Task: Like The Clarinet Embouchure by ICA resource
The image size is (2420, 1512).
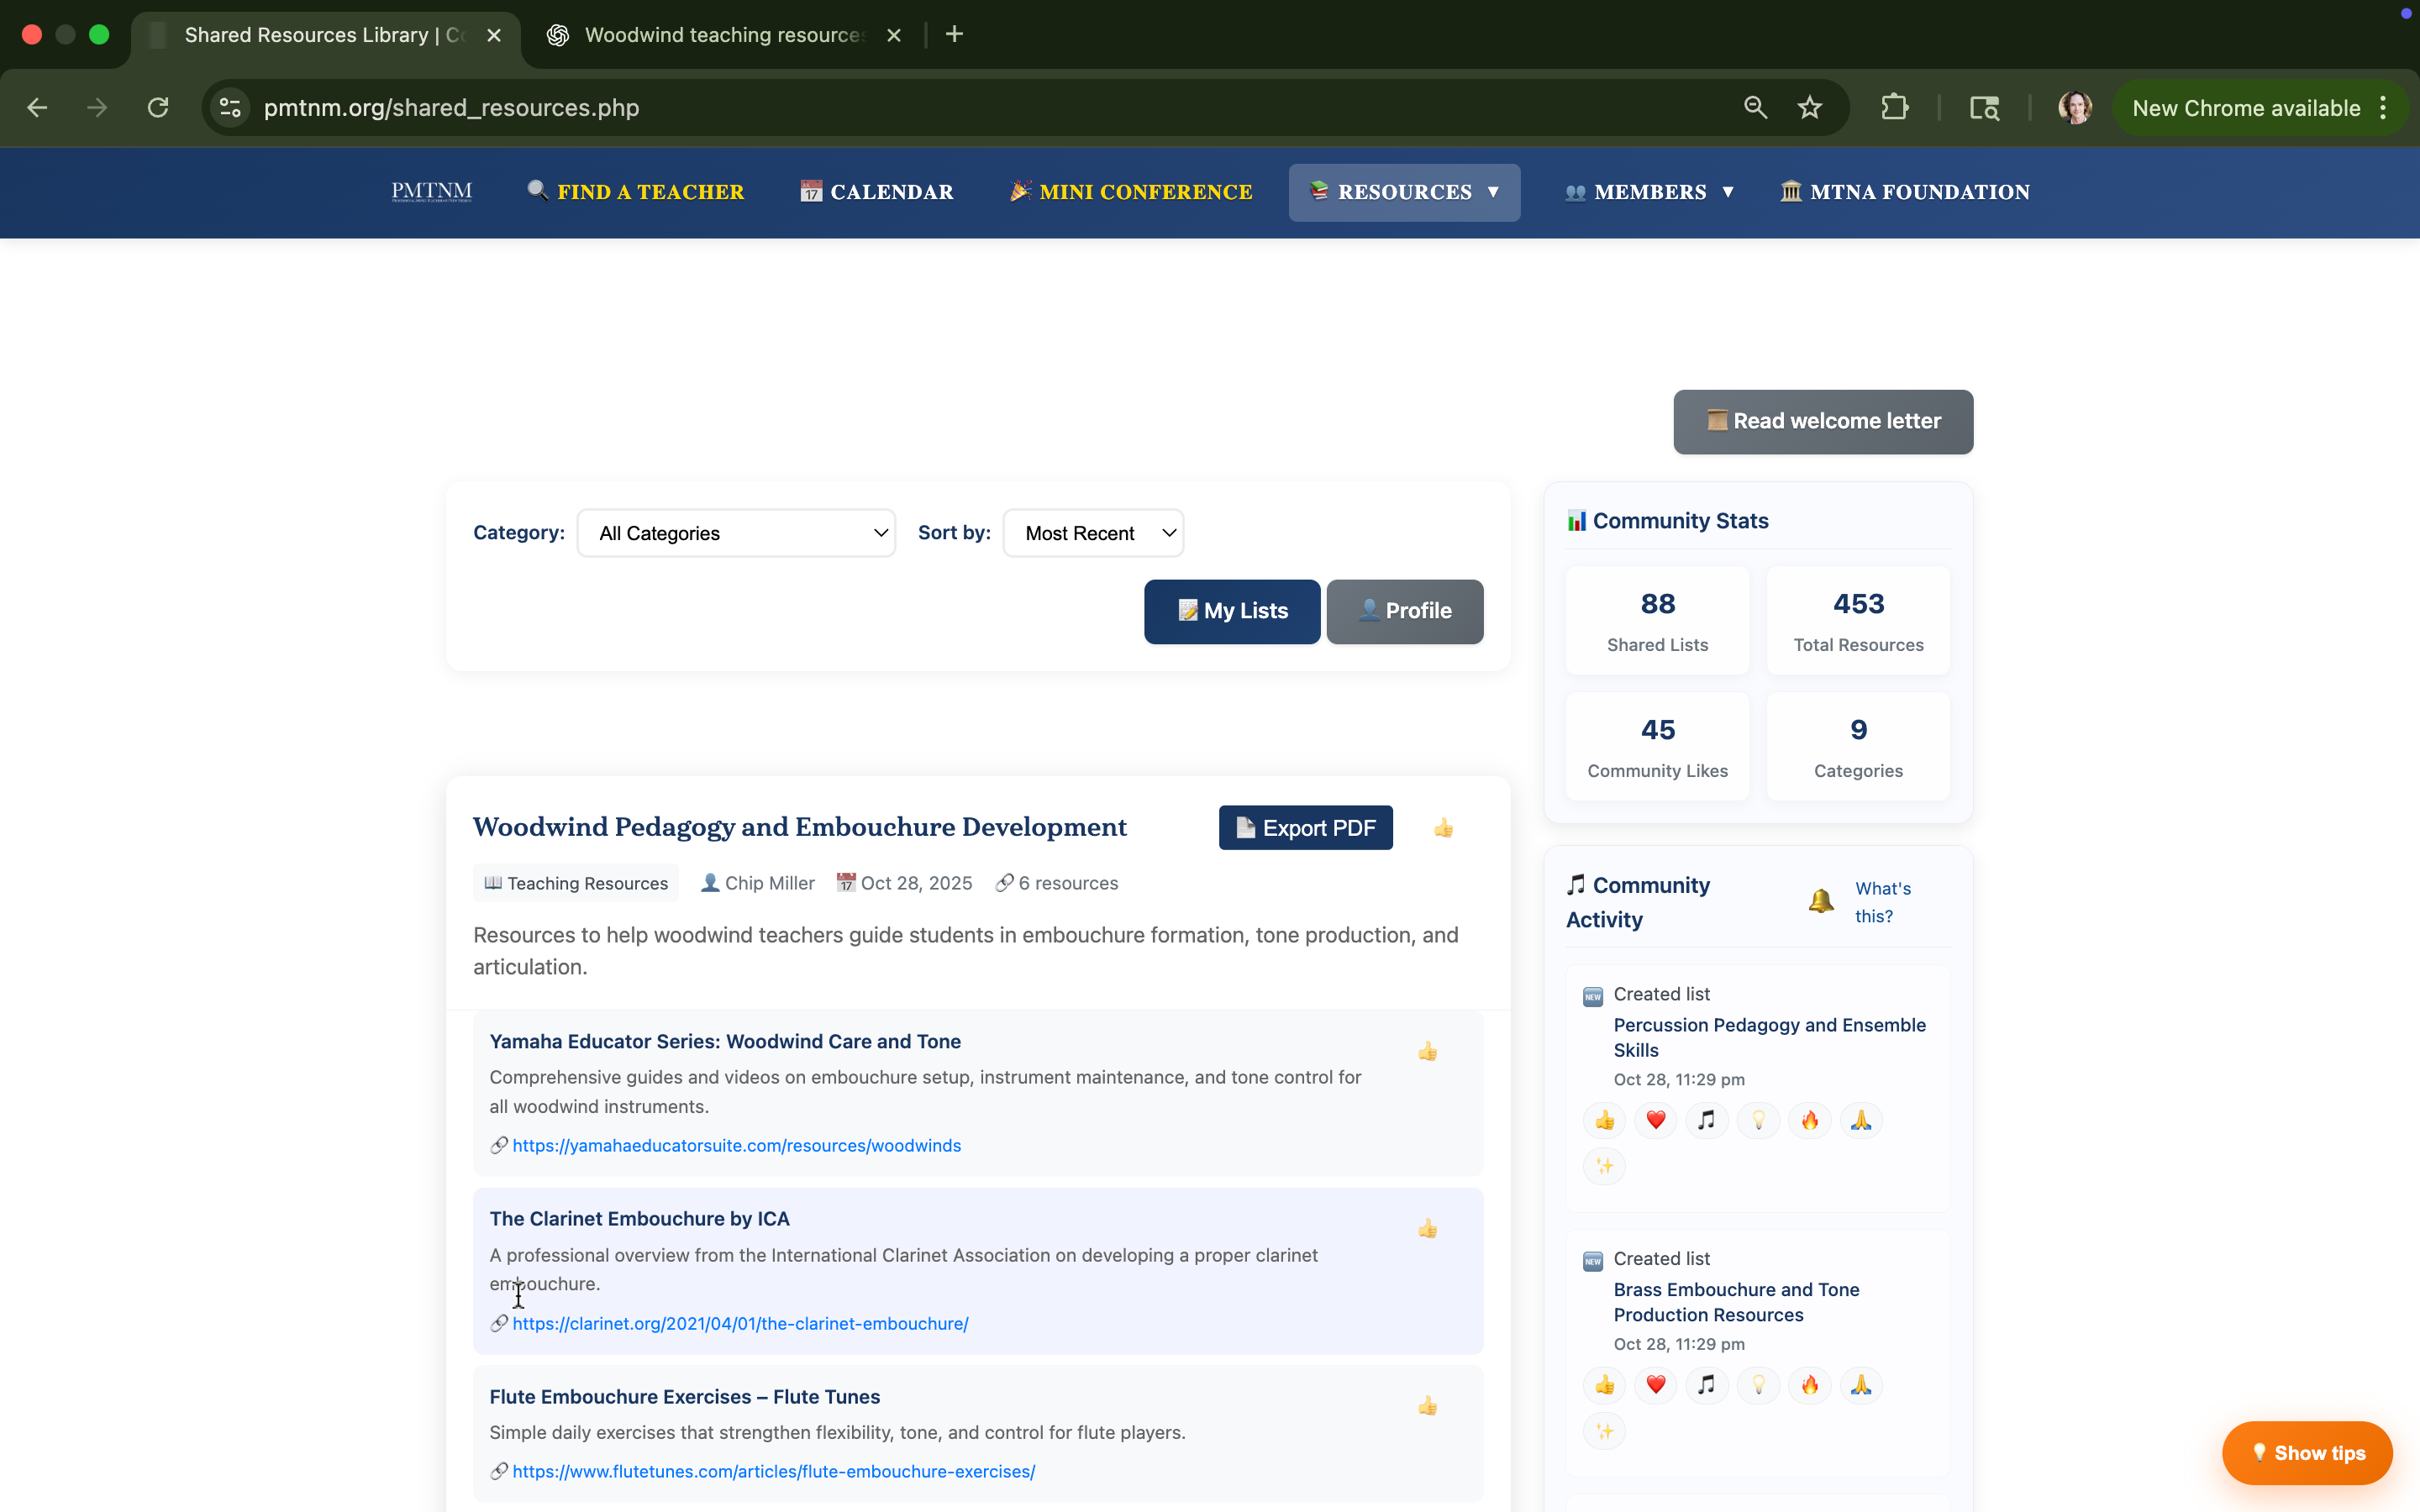Action: [1427, 1229]
